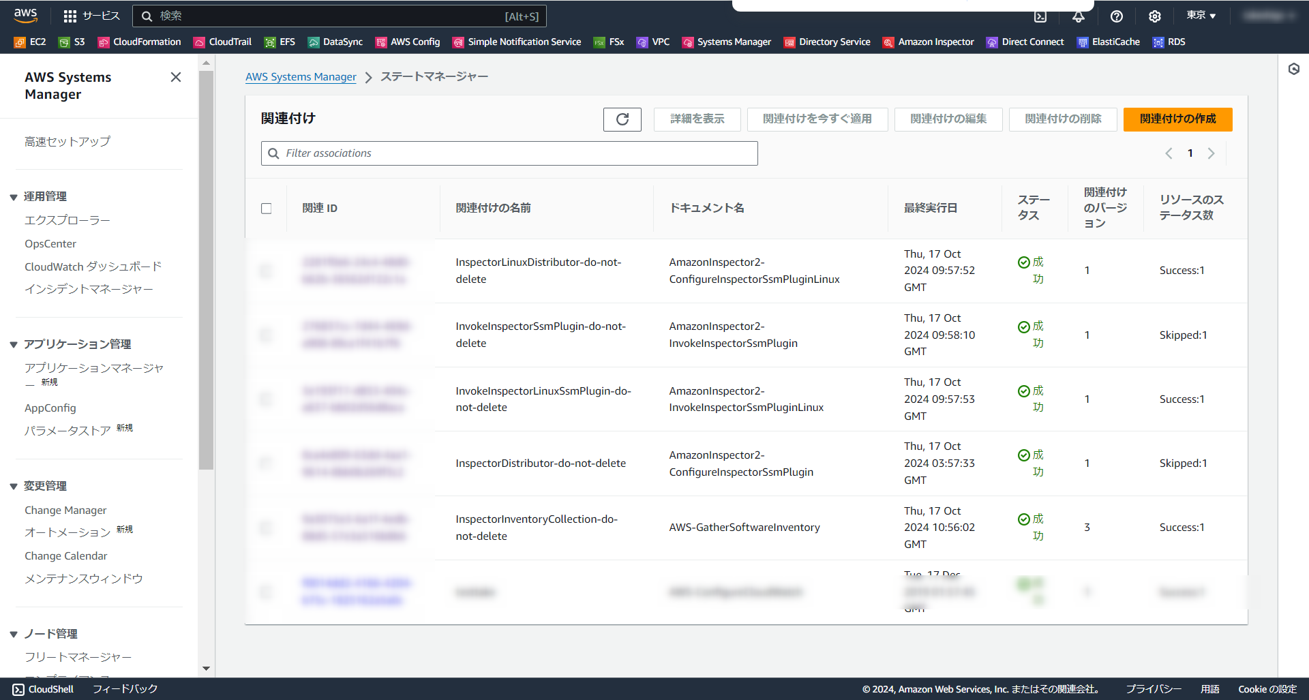Screen dimensions: 1309x700
Task: Open フィードバック in the footer
Action: pyautogui.click(x=125, y=689)
